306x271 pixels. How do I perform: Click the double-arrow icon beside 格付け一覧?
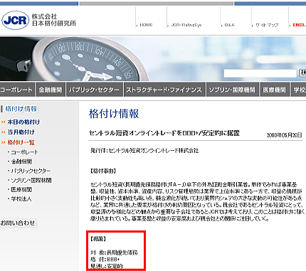pos(4,142)
